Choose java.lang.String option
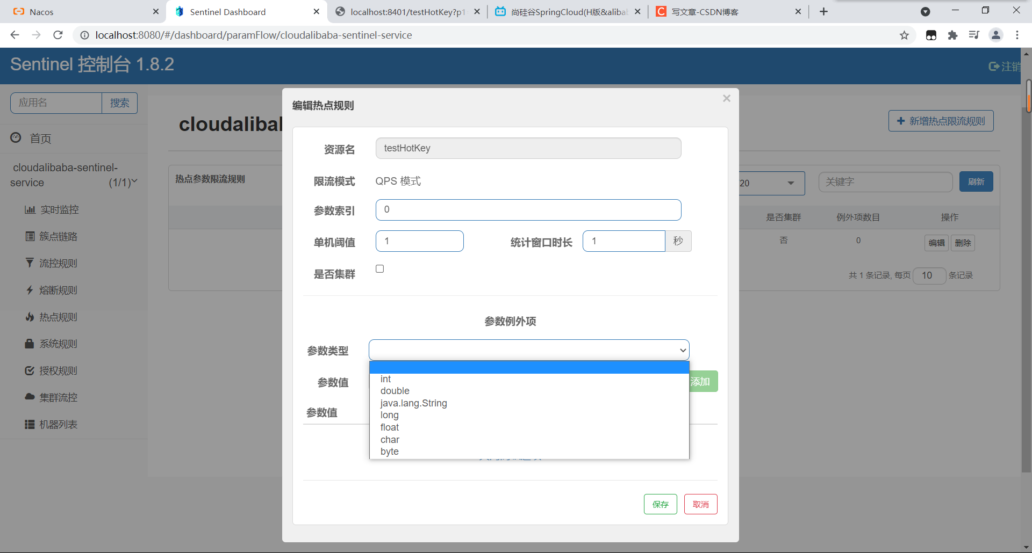 click(x=529, y=403)
